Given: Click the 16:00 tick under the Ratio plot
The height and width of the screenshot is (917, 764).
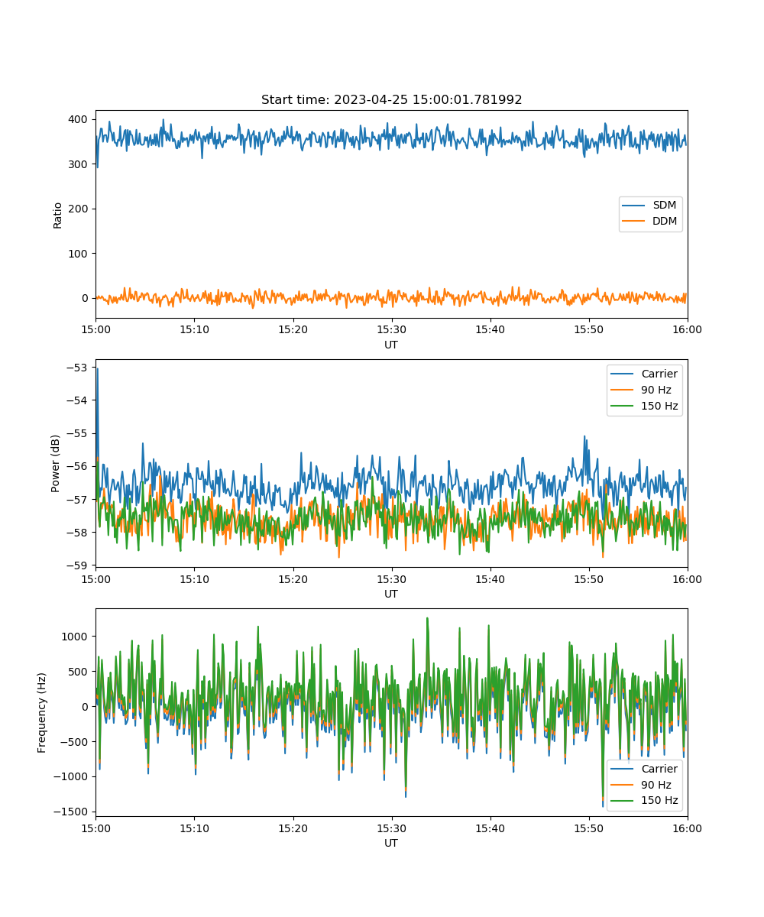Looking at the screenshot, I should click(x=688, y=329).
